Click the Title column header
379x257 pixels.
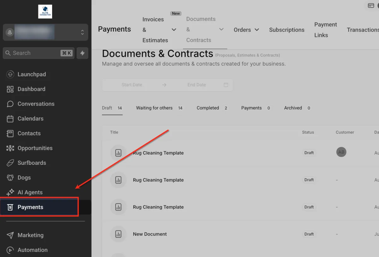[114, 132]
